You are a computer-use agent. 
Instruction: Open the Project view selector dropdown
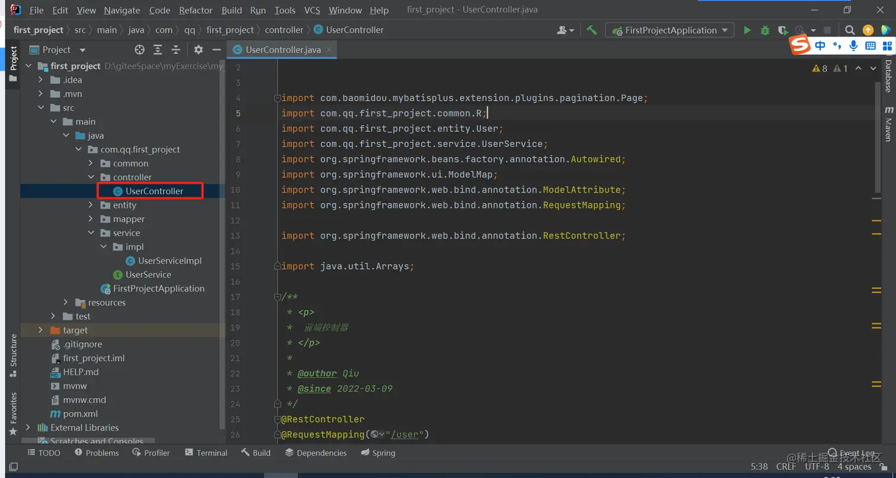tap(58, 50)
